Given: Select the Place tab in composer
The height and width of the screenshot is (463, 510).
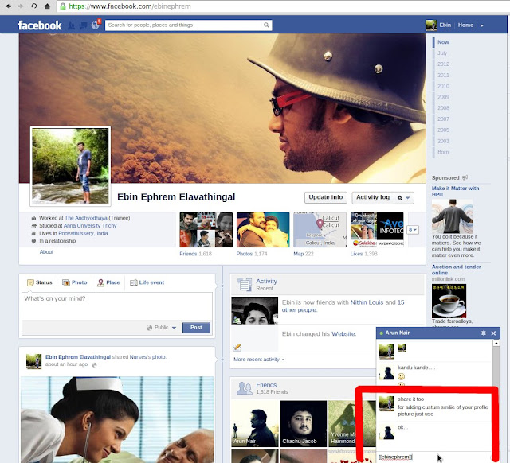Looking at the screenshot, I should (108, 282).
